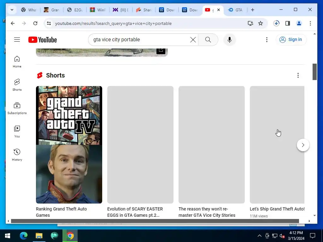This screenshot has height=242, width=323.
Task: Click the vertical page scrollbar thumb
Action: [x=314, y=72]
